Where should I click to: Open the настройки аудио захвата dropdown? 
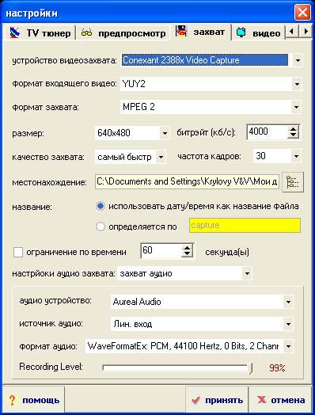tap(247, 273)
